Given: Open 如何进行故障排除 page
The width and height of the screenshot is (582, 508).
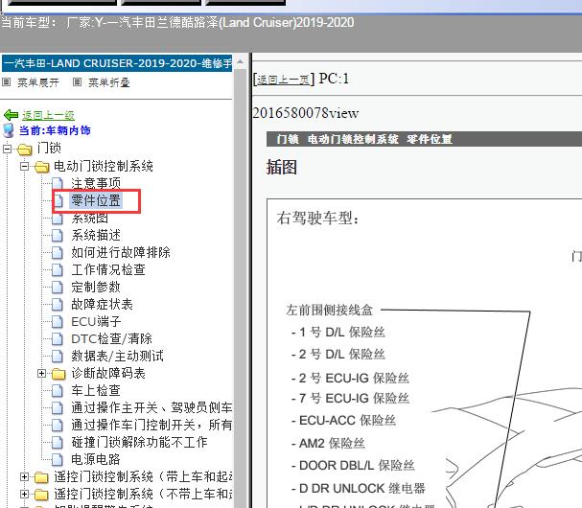Looking at the screenshot, I should (x=121, y=252).
